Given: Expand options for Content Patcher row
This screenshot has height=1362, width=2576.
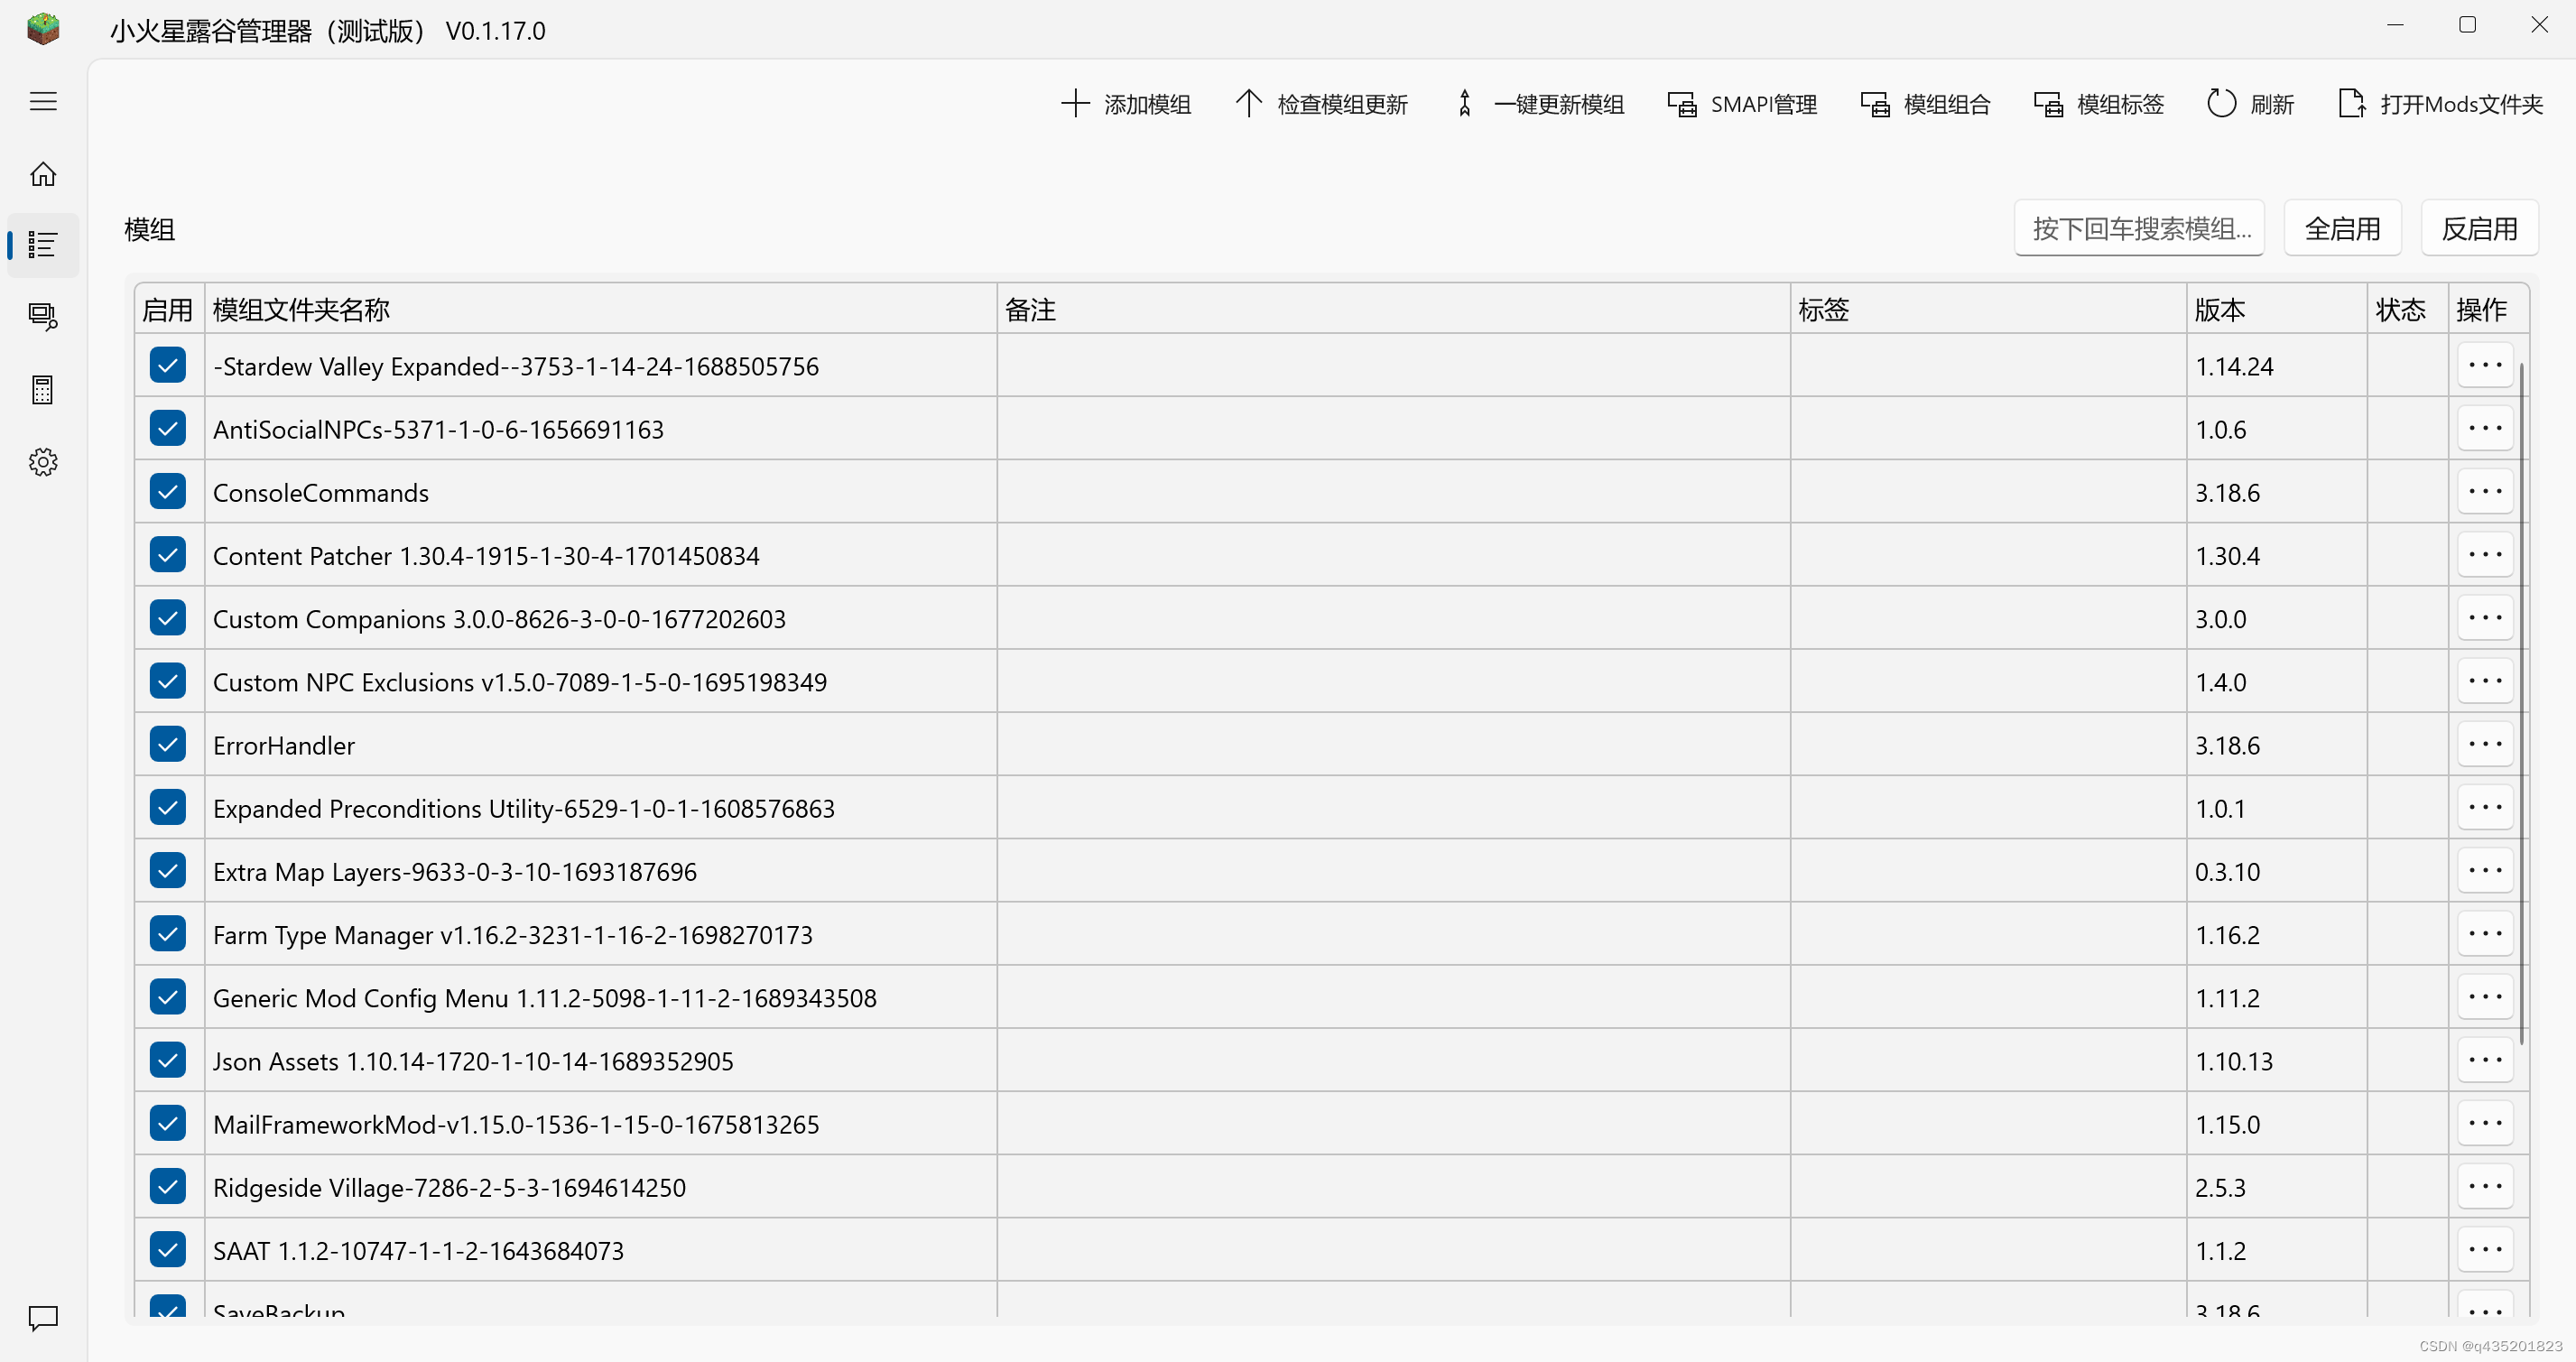Looking at the screenshot, I should pos(2484,555).
